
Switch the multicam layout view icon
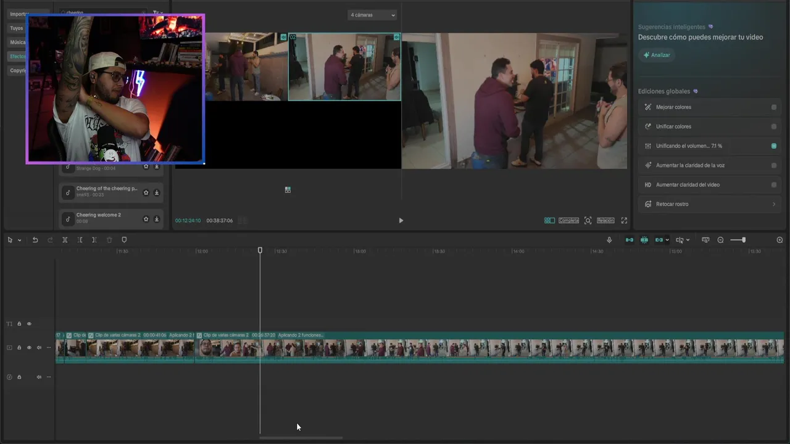click(549, 221)
